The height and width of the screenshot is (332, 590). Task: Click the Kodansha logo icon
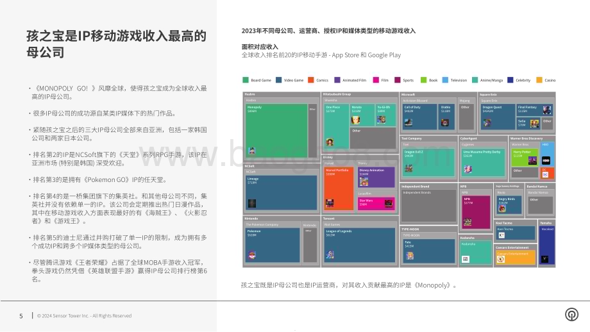coord(466,259)
